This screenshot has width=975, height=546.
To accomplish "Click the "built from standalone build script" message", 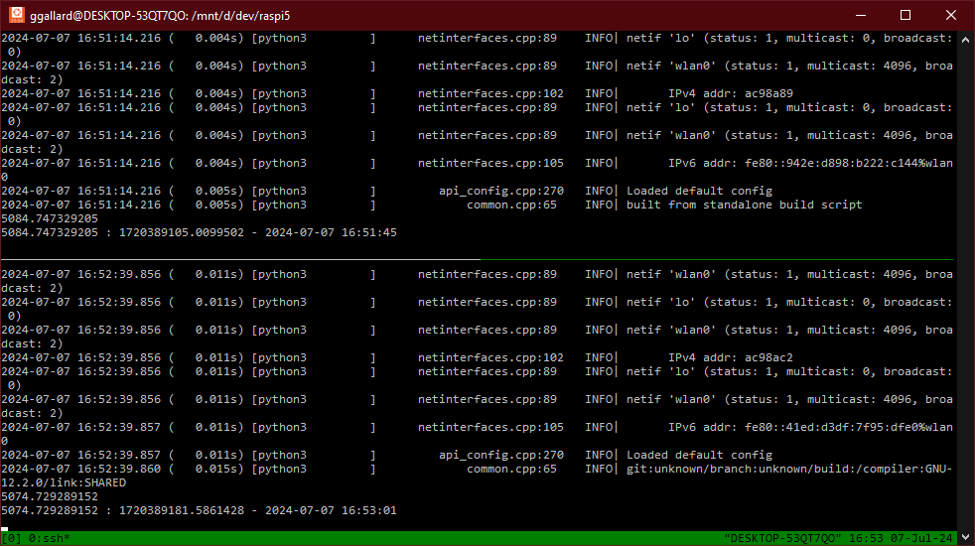I will [744, 205].
